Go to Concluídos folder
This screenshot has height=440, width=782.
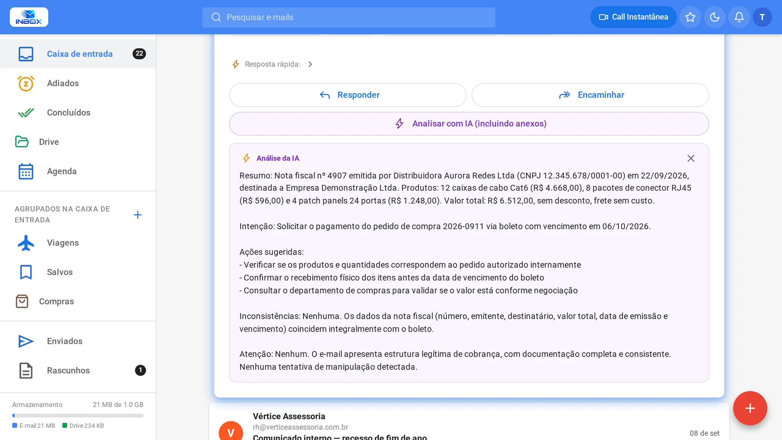tap(78, 113)
